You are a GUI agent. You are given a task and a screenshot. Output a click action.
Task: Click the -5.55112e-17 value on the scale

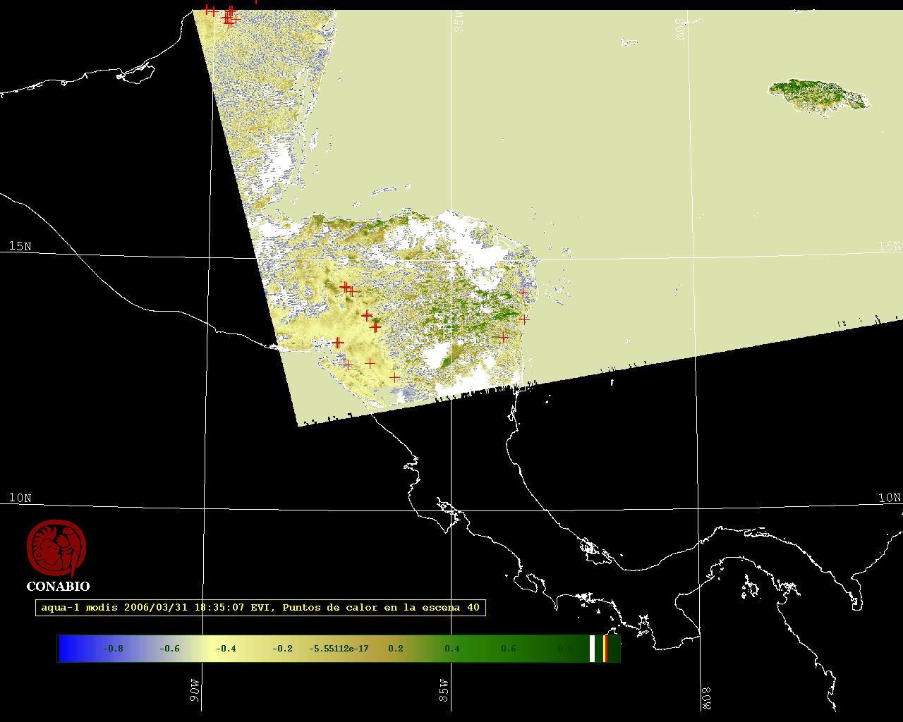[339, 649]
